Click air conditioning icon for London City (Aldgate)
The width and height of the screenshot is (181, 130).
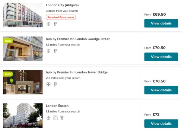[x=49, y=24]
